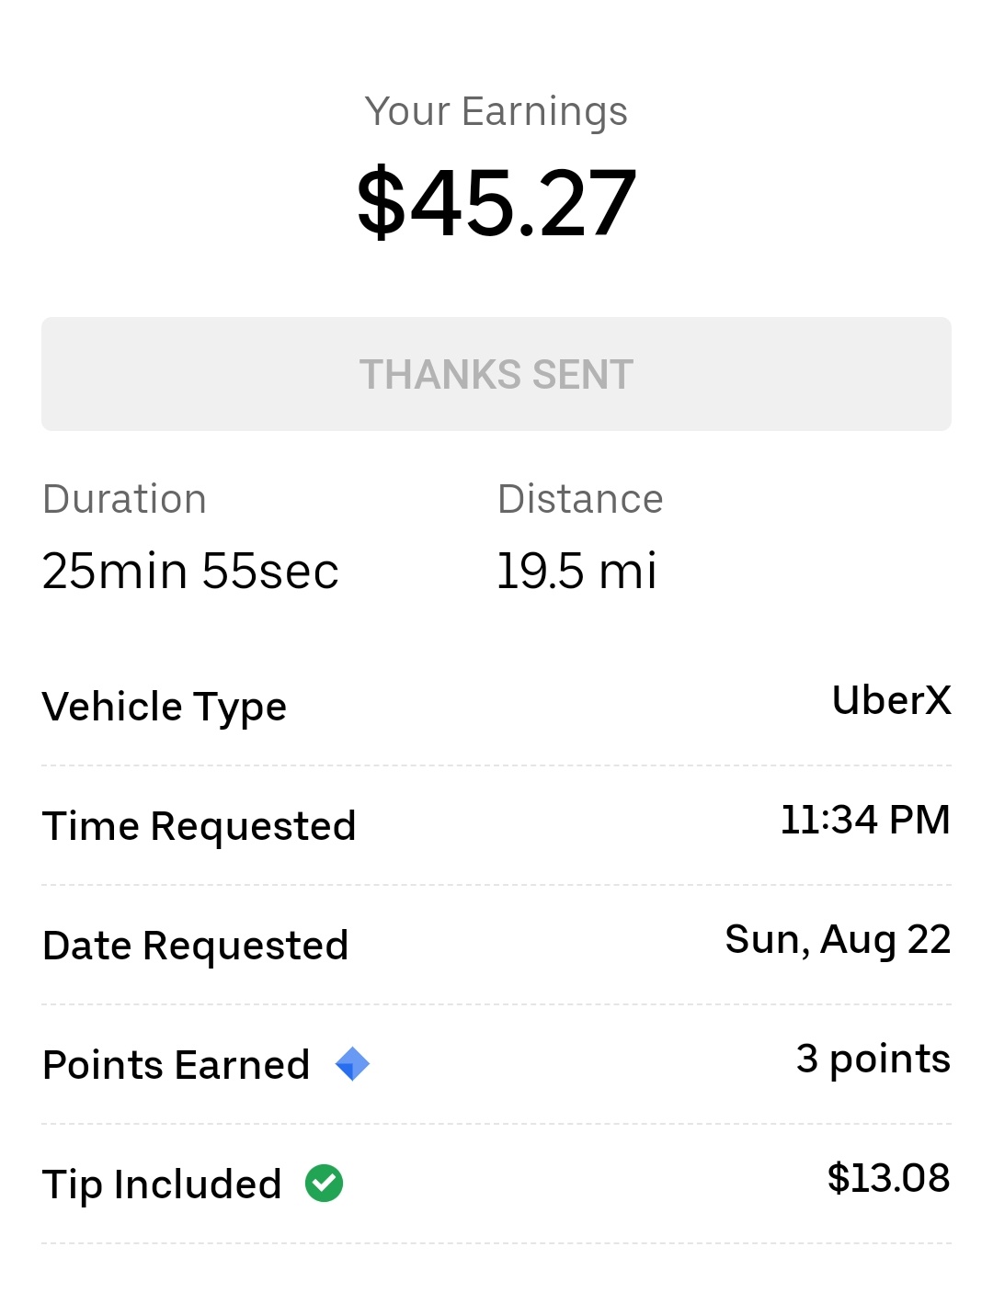Click the green checkmark beside Tip Included

click(x=325, y=1184)
